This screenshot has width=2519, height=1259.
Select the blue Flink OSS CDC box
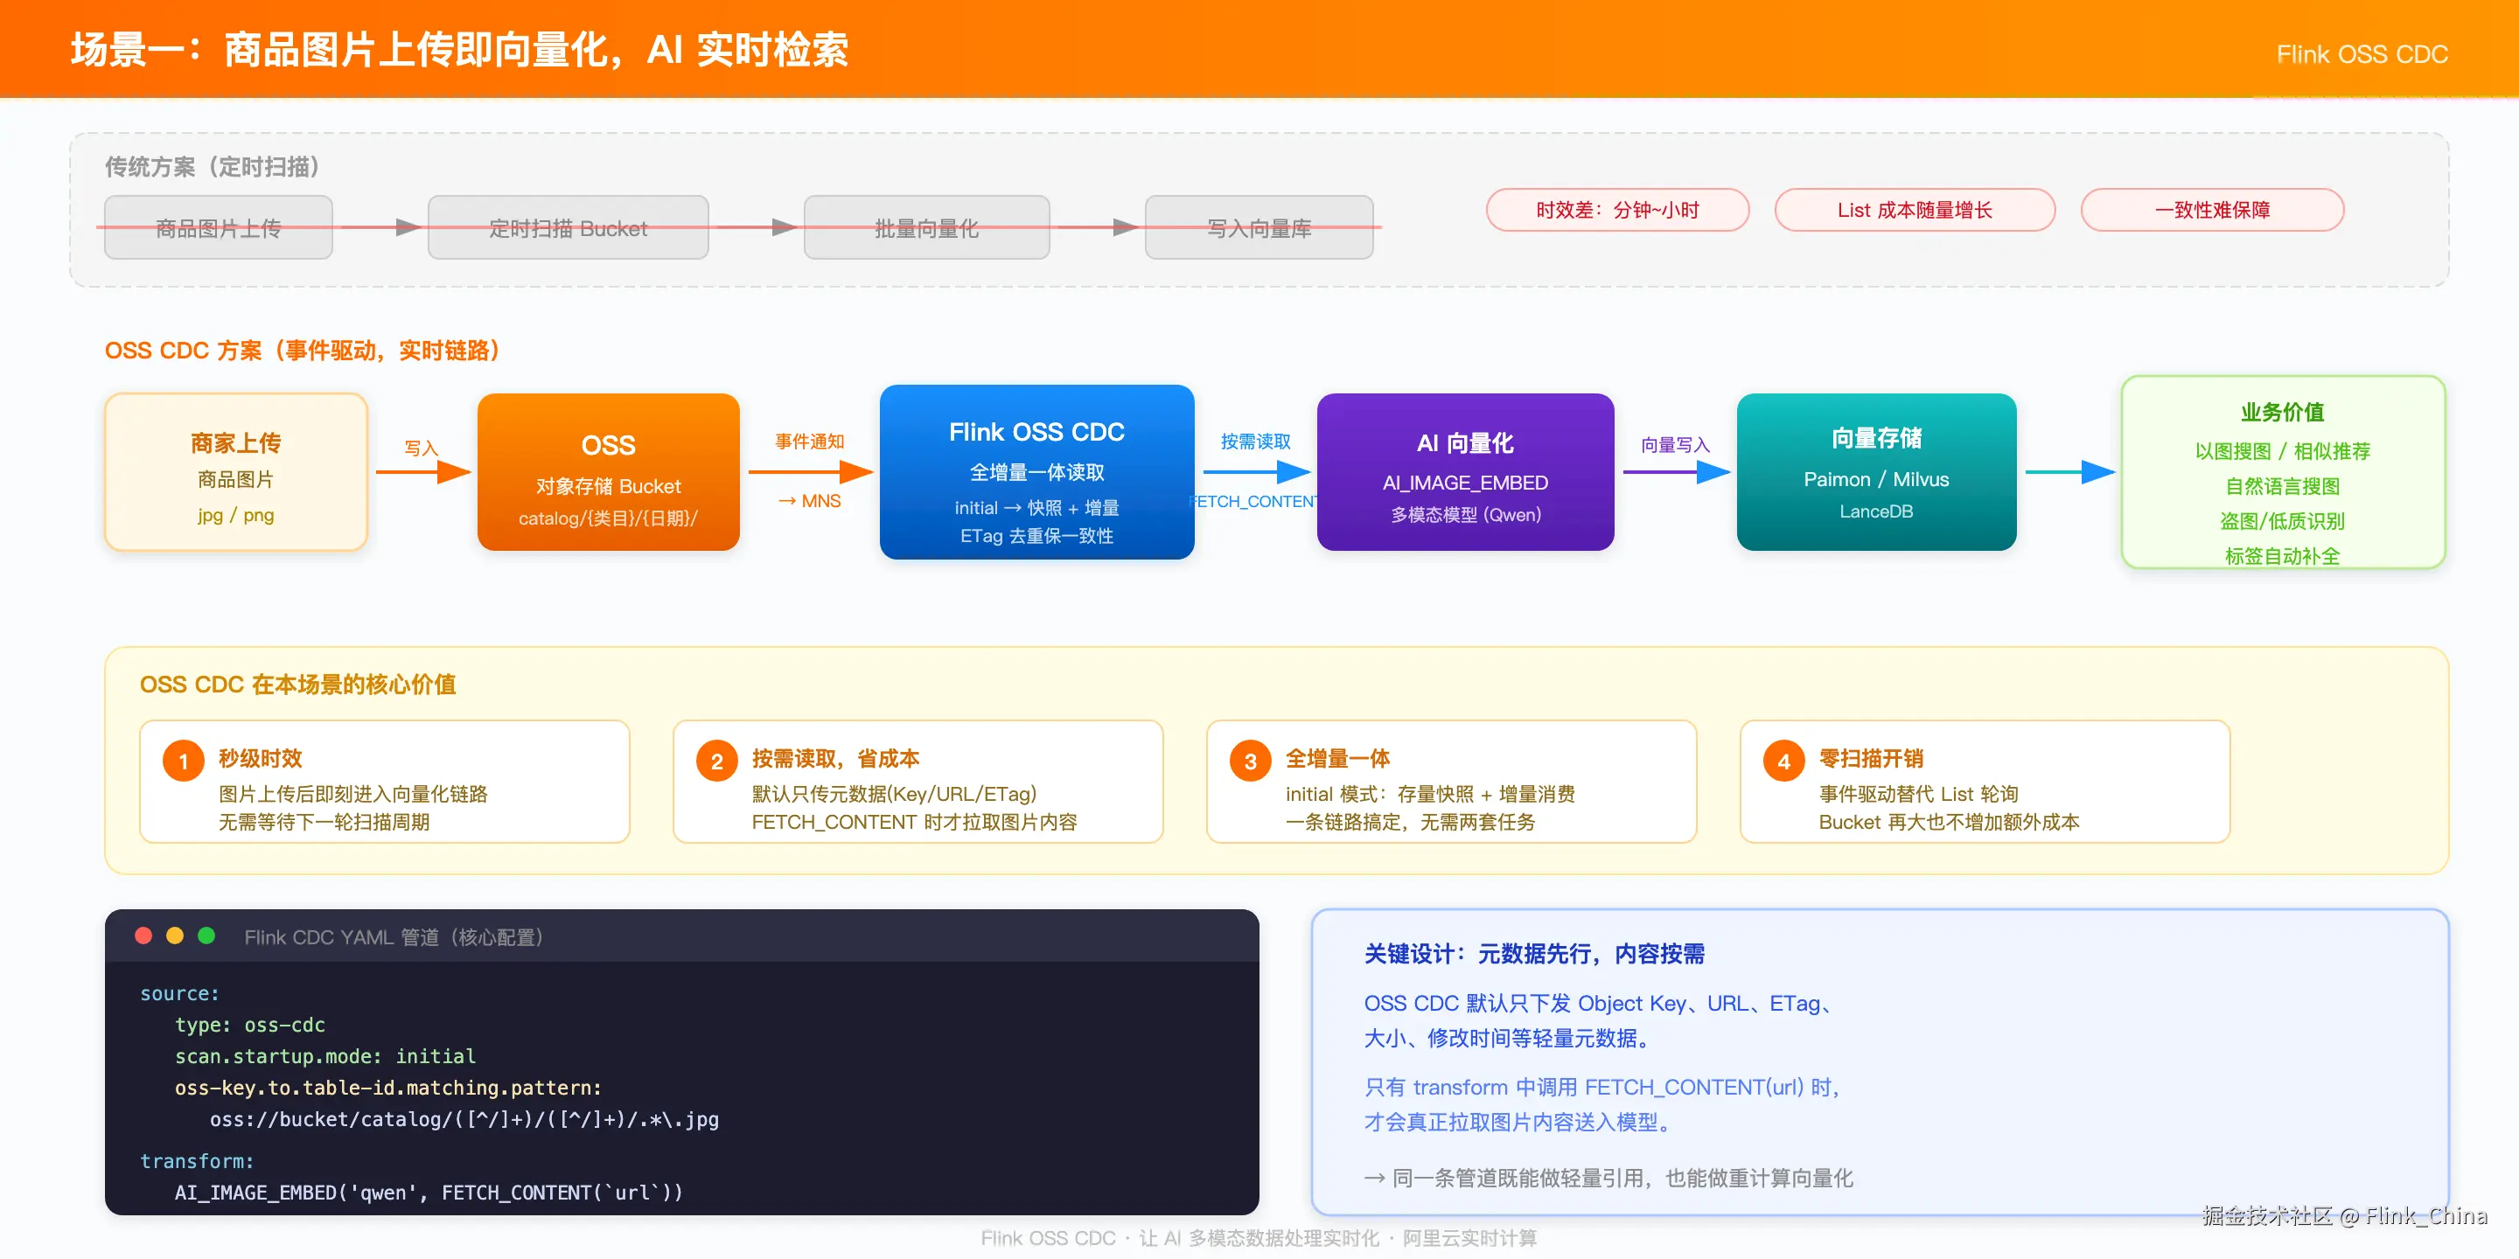click(x=1036, y=472)
